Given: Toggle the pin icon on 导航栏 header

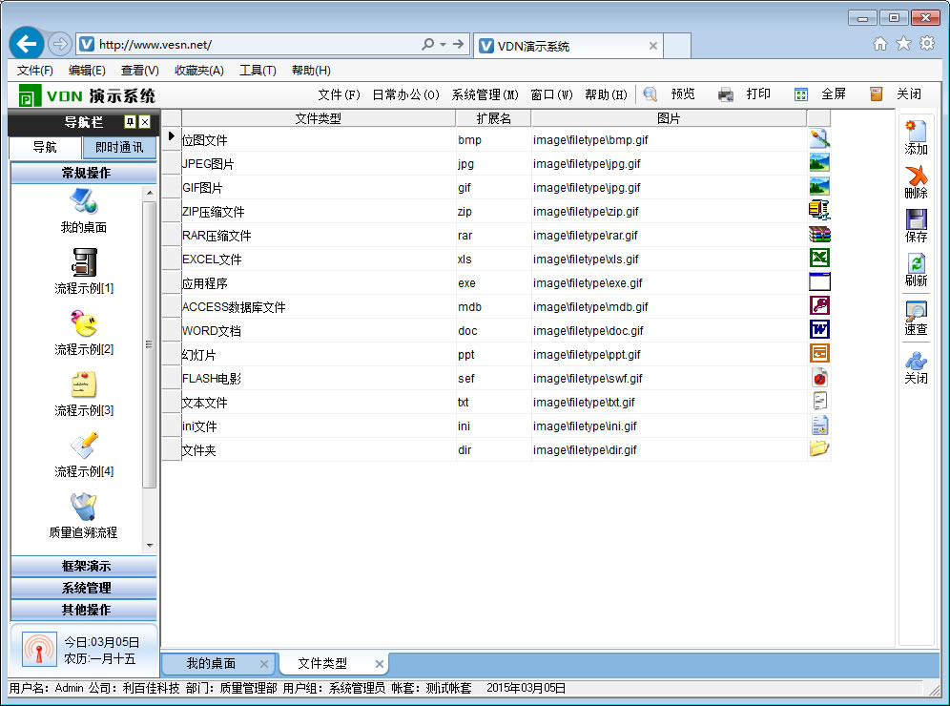Looking at the screenshot, I should click(131, 122).
